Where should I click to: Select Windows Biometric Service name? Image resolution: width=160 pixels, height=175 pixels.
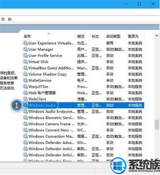tap(51, 118)
